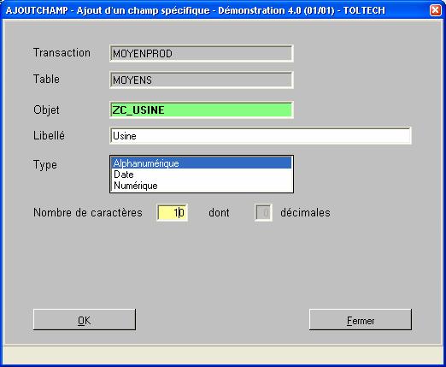
Task: Select Date in the Type list
Action: coord(201,175)
